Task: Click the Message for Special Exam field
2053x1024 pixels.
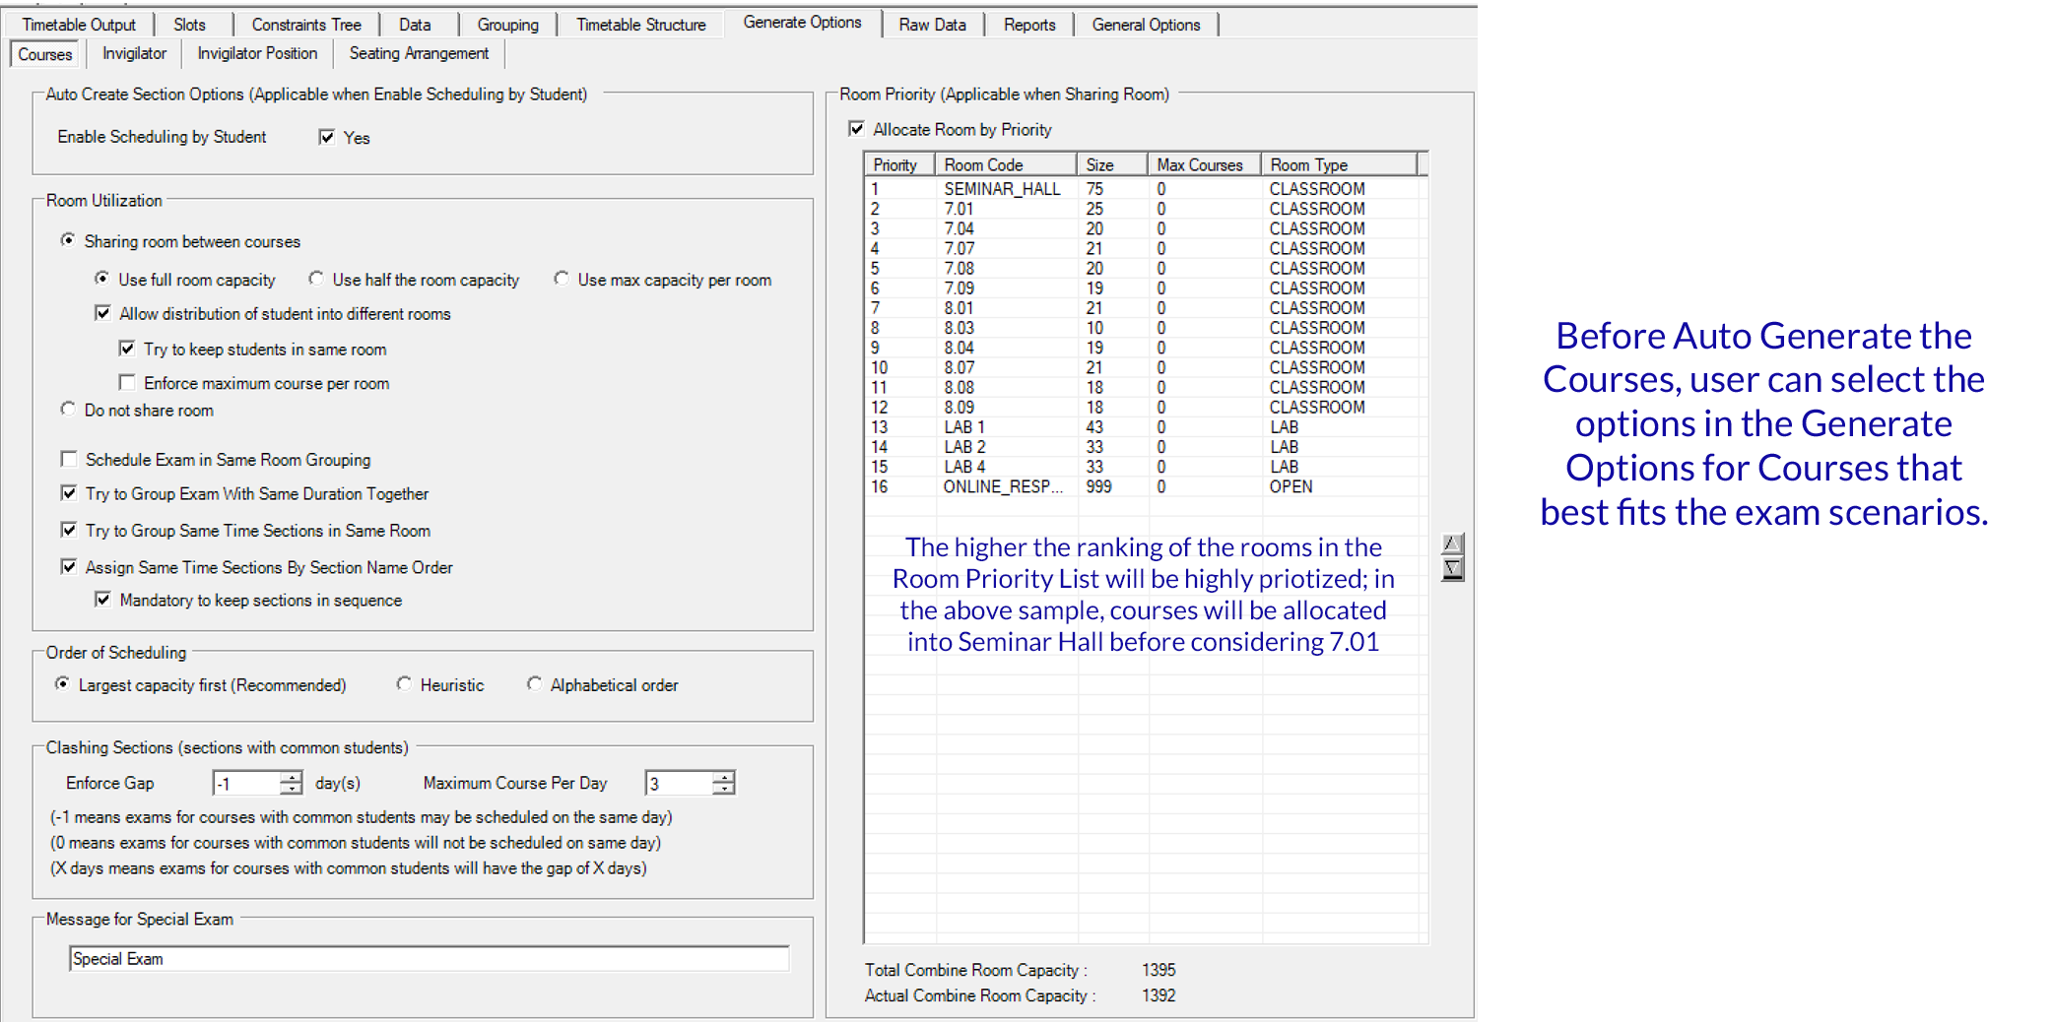Action: (429, 959)
